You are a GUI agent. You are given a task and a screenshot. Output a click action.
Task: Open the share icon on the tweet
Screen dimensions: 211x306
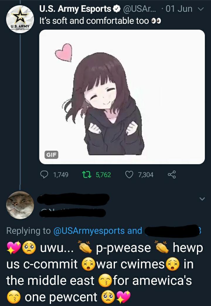point(172,174)
